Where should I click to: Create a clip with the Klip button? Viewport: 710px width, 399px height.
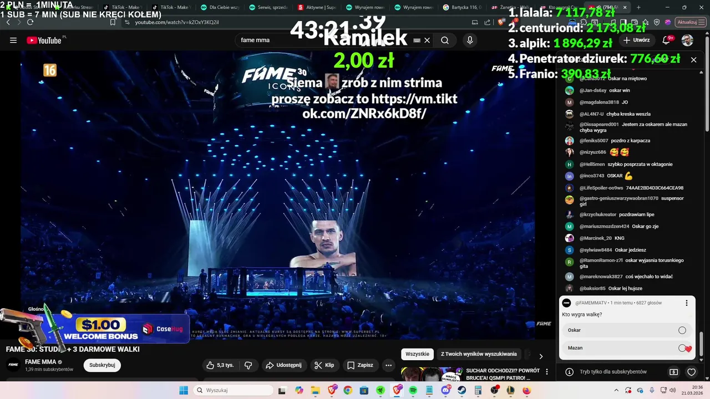[x=324, y=365]
